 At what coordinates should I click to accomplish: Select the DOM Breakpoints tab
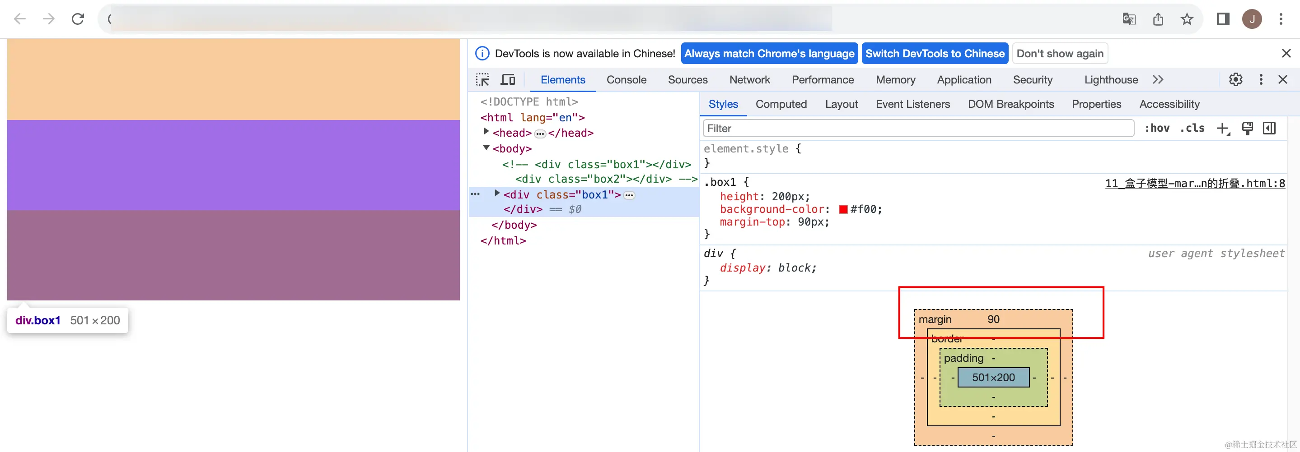point(1010,104)
